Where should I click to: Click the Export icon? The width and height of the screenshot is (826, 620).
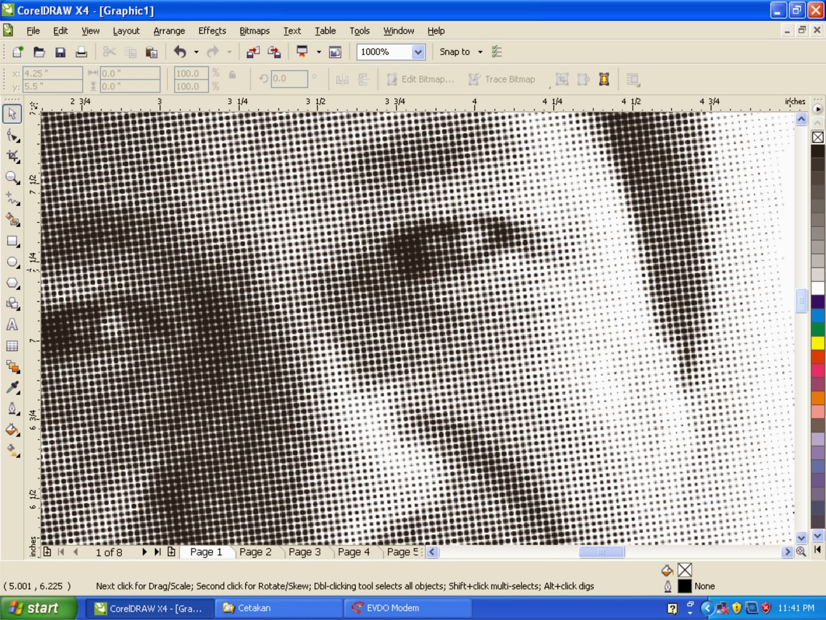click(274, 52)
